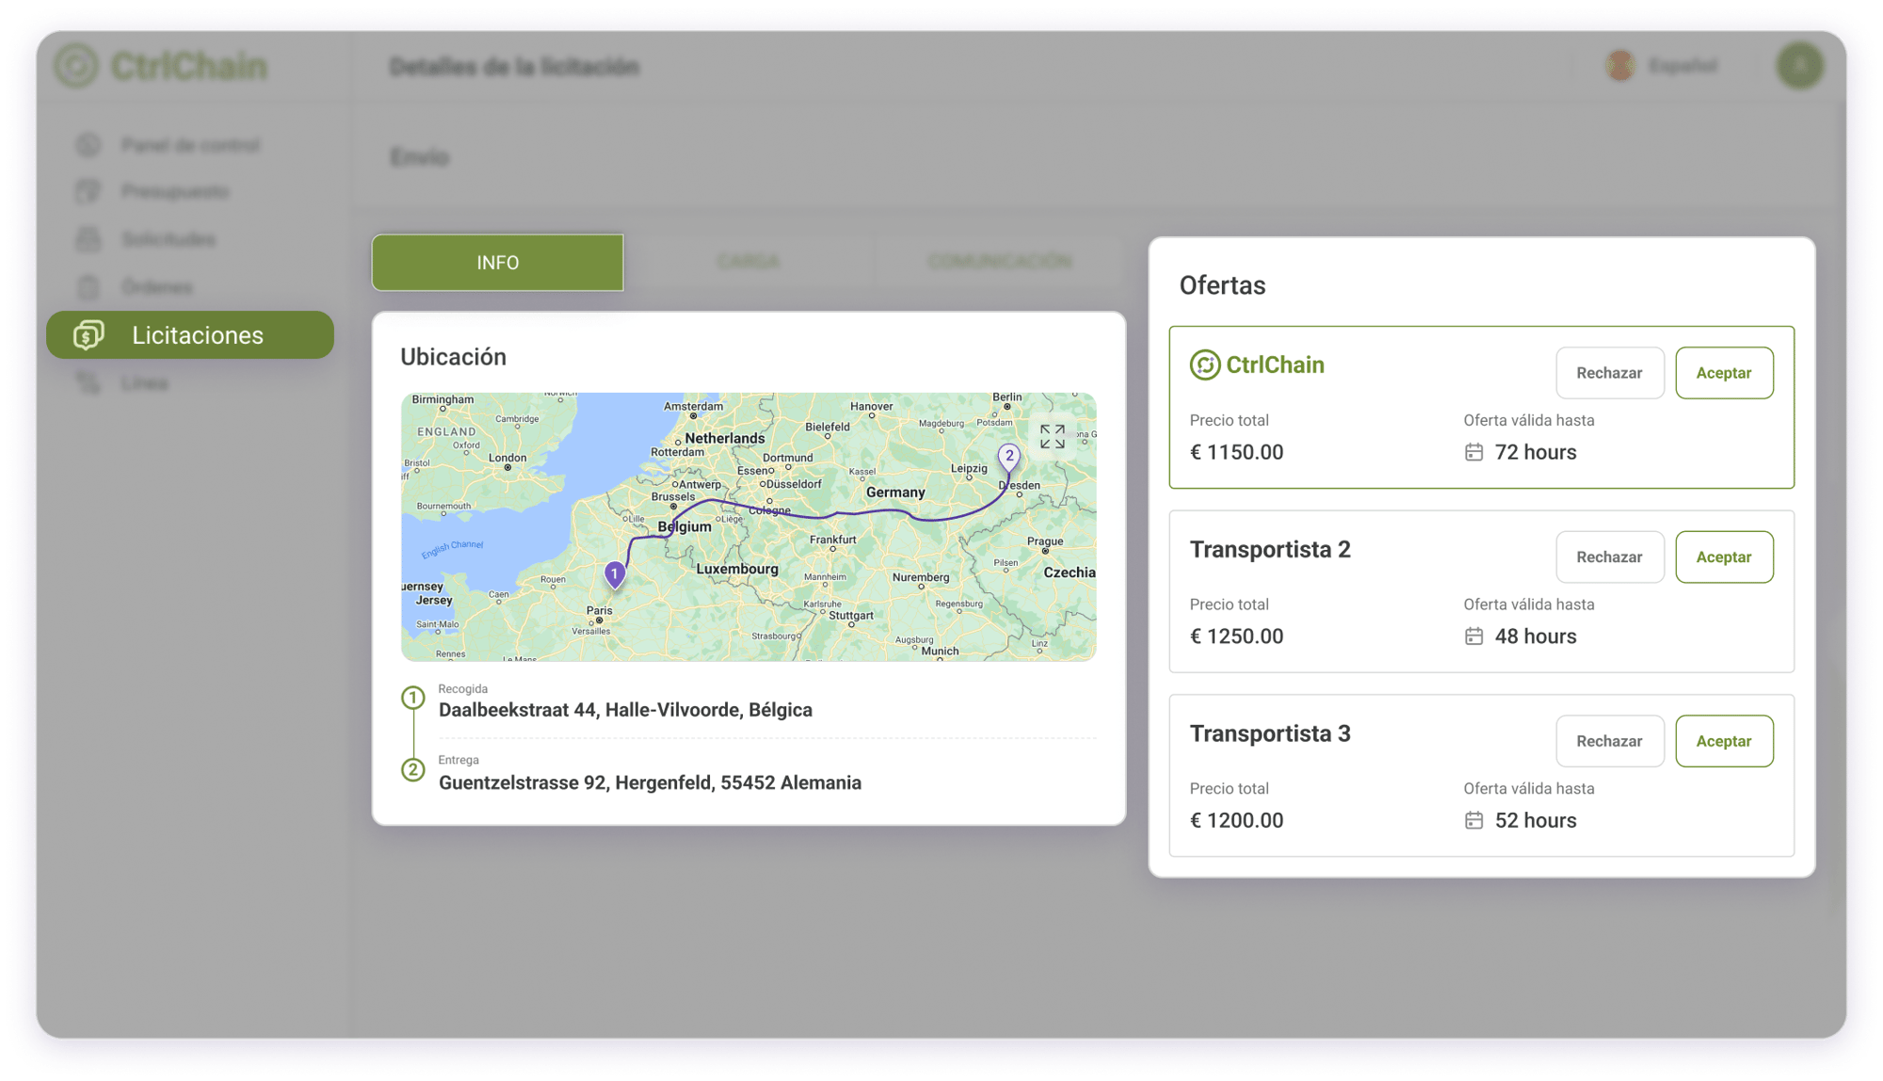Reject the Transportista 2 offer

[x=1610, y=557]
